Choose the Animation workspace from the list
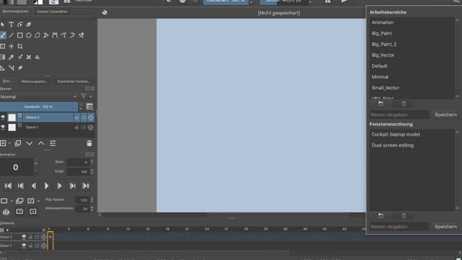This screenshot has height=260, width=462. click(383, 22)
